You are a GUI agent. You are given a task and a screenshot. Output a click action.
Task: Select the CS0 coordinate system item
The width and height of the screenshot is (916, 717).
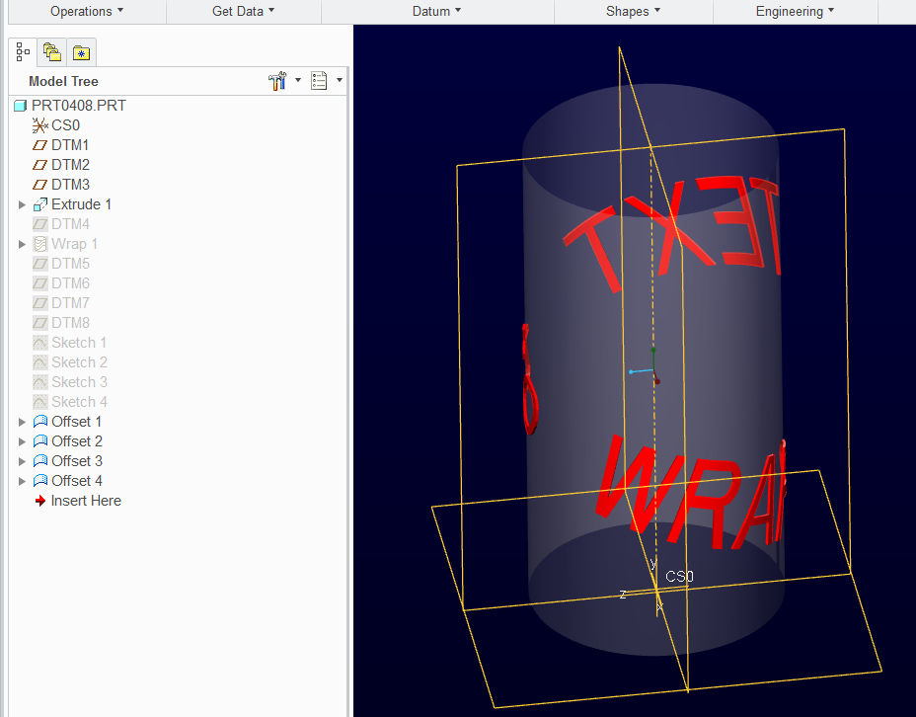(65, 125)
